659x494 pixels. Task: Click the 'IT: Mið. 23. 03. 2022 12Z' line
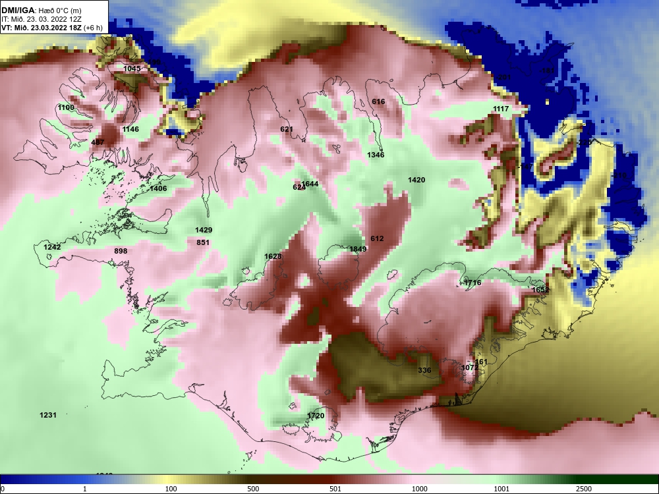click(x=42, y=19)
